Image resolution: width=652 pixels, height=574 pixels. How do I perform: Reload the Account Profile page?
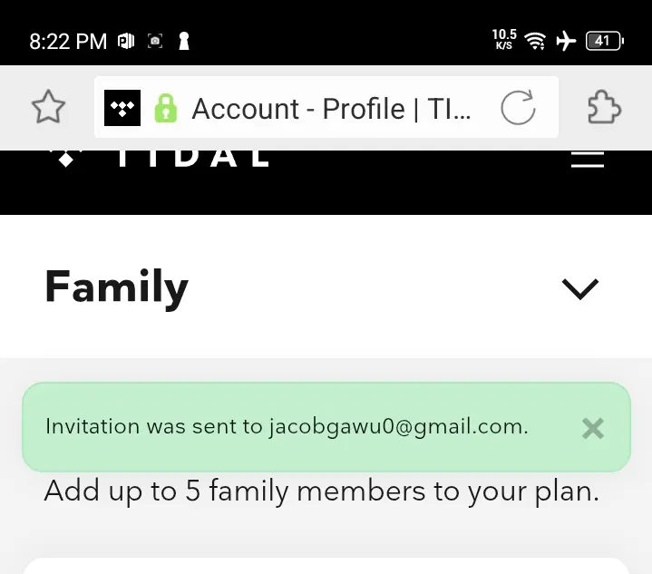[x=518, y=107]
